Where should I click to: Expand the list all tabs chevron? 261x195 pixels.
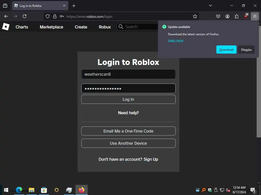tap(210, 6)
